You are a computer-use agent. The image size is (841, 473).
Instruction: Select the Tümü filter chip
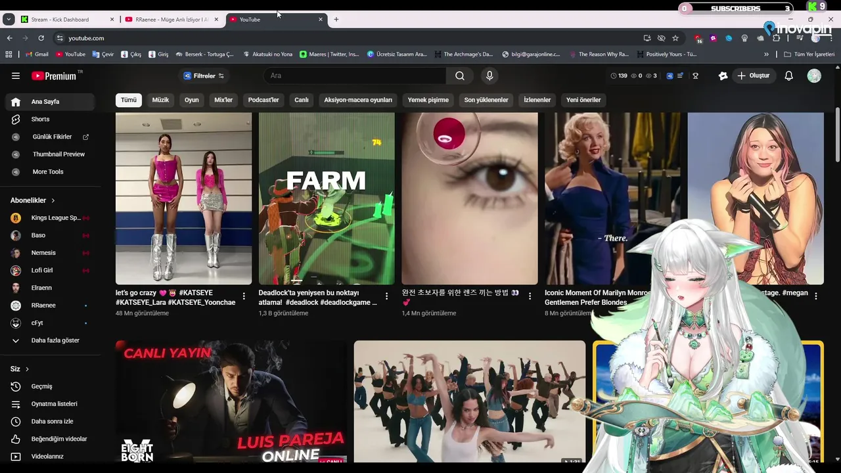tap(129, 100)
